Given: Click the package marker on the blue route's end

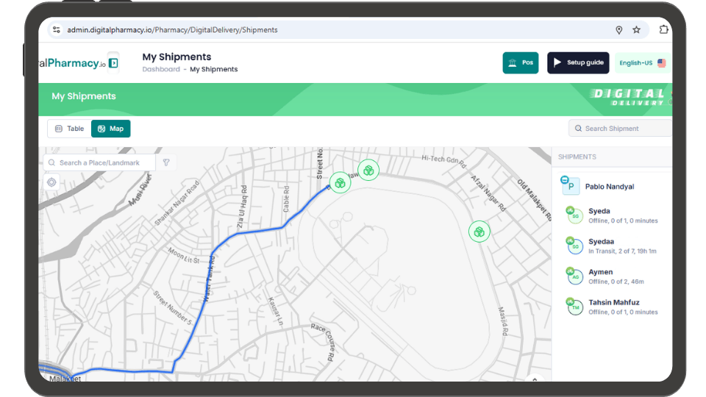Looking at the screenshot, I should tap(339, 182).
